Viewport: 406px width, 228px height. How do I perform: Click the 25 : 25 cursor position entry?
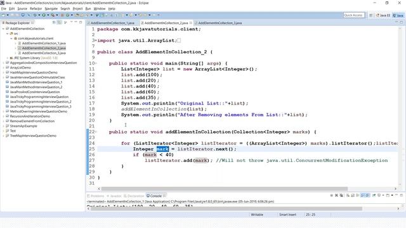[x=310, y=215]
